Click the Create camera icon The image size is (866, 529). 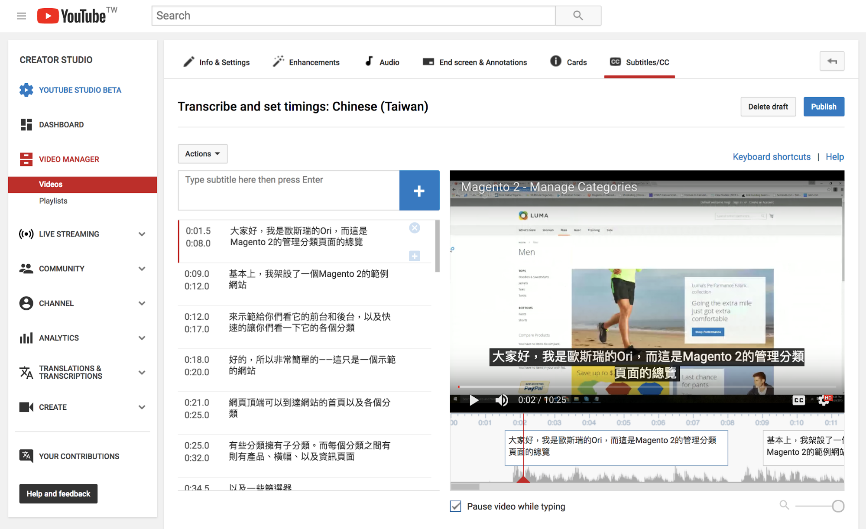[26, 407]
